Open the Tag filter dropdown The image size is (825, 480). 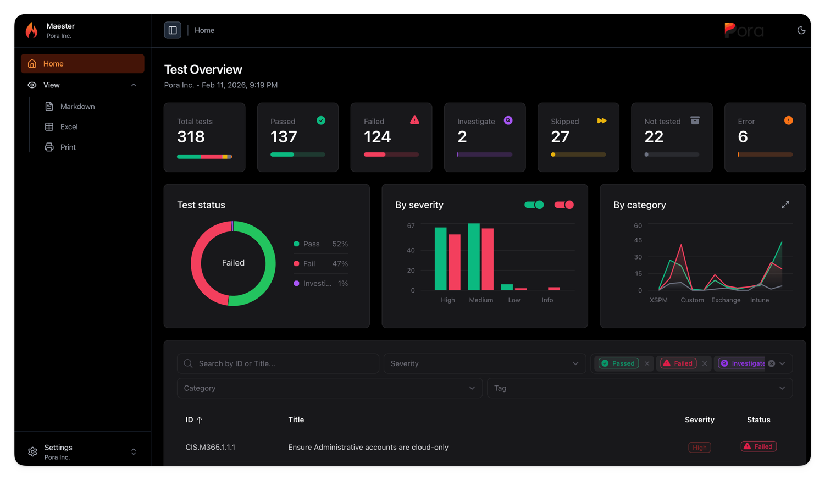point(639,388)
